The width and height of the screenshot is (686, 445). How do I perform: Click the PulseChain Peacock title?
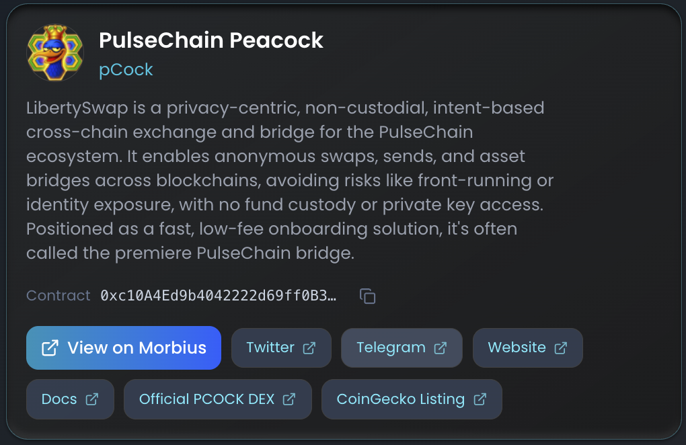click(x=211, y=40)
